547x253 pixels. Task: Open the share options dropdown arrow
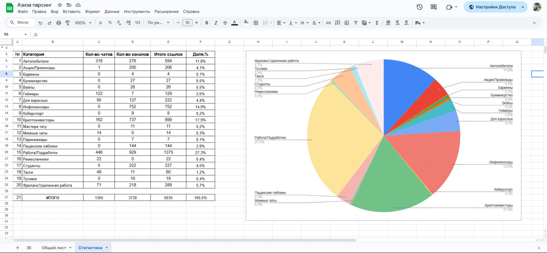point(523,7)
